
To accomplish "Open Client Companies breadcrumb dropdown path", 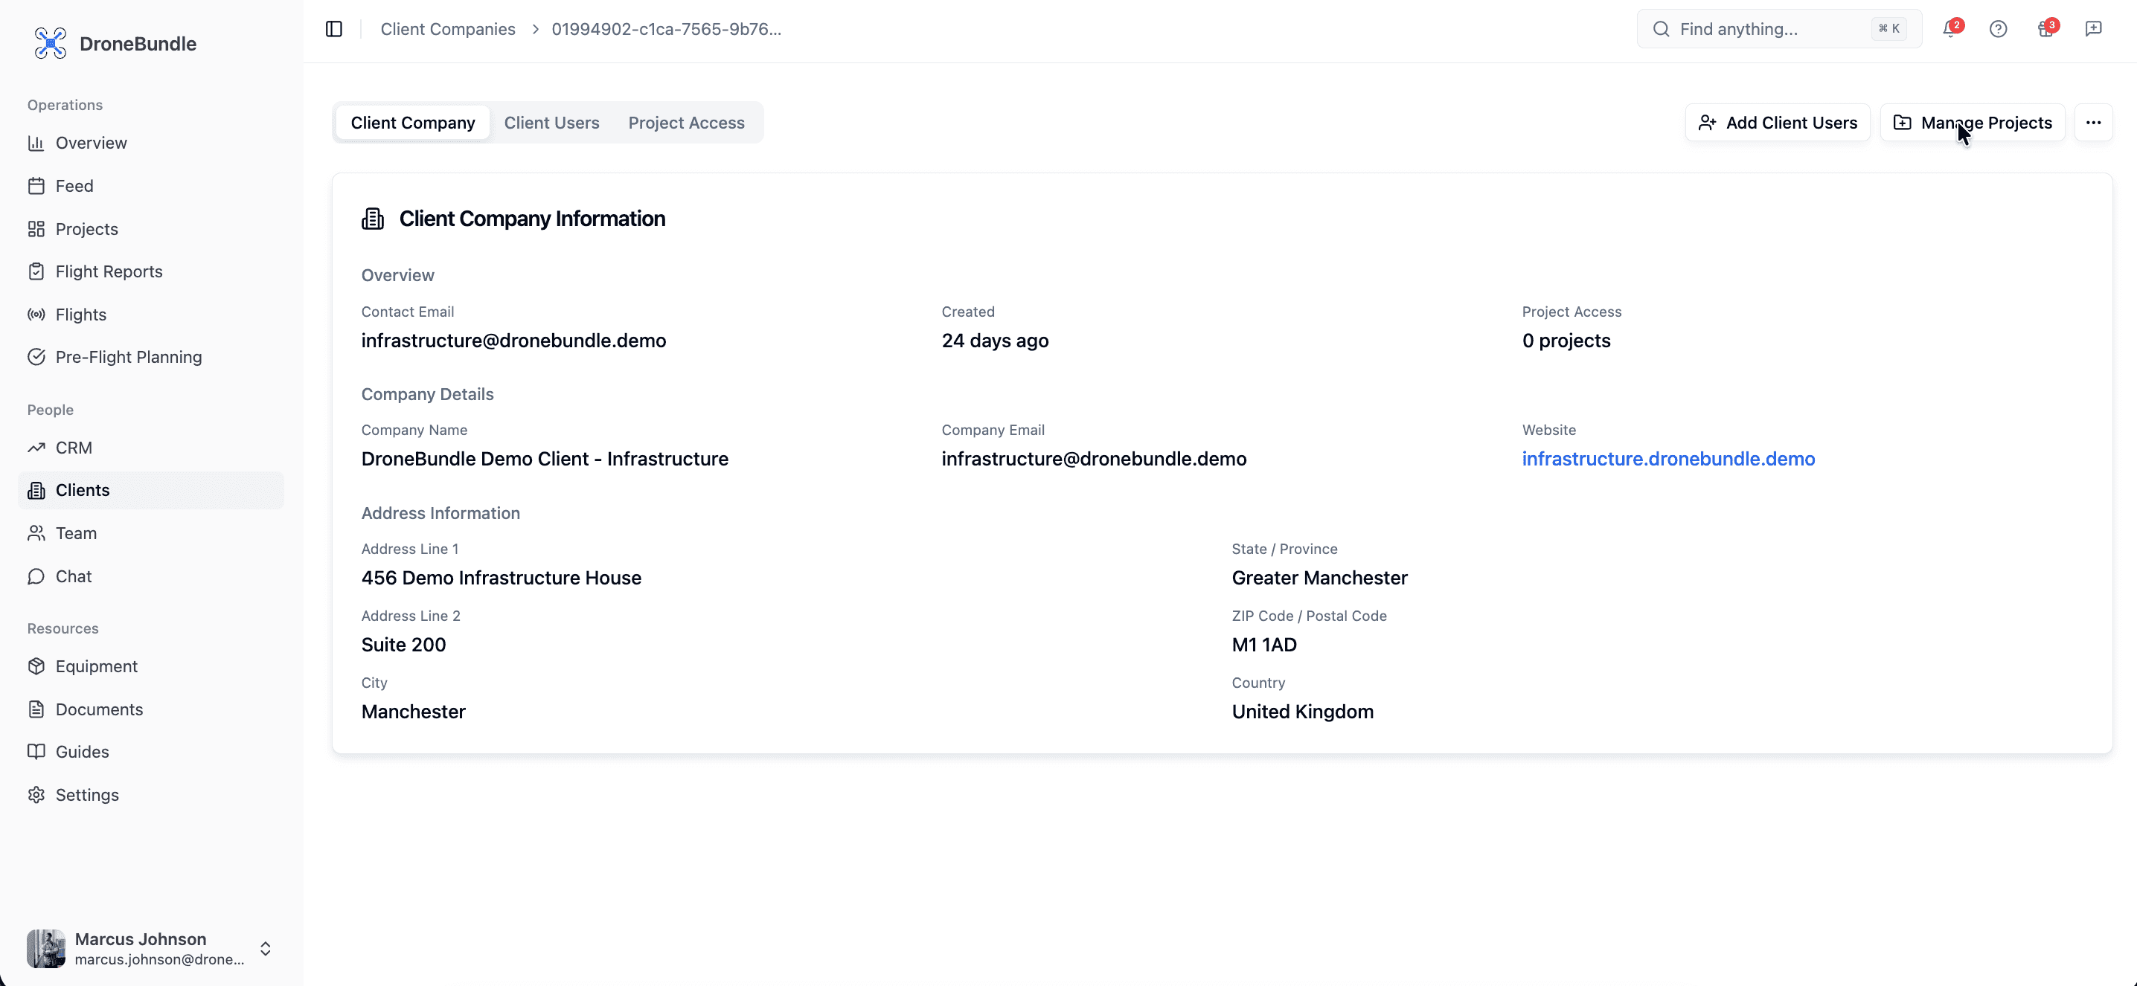I will [448, 28].
